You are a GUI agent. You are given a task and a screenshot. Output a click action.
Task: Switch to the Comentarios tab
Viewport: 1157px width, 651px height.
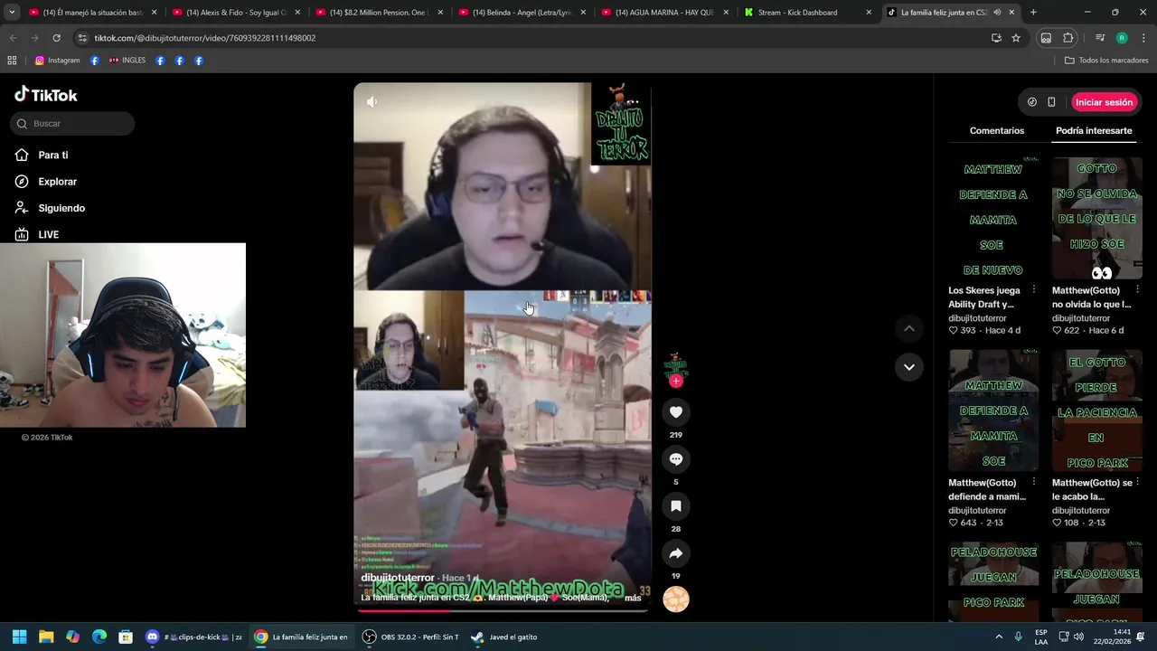(996, 131)
